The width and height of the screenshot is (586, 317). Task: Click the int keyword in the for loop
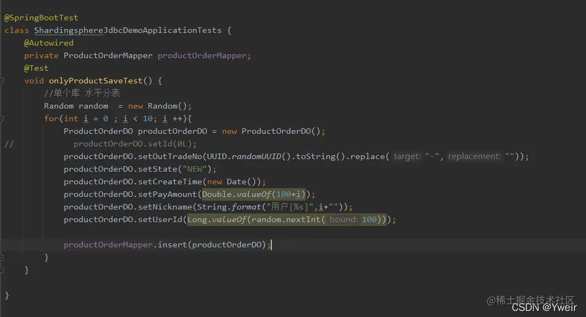point(71,118)
